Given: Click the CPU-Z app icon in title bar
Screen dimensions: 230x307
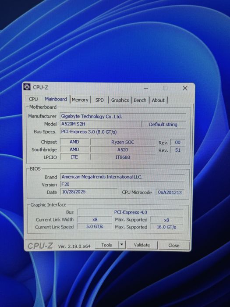Looking at the screenshot, I should click(27, 87).
